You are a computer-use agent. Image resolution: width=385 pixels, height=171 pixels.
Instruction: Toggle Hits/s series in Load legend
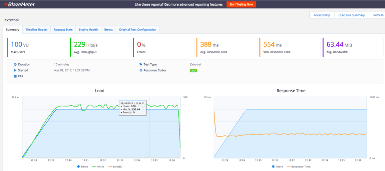pyautogui.click(x=99, y=166)
